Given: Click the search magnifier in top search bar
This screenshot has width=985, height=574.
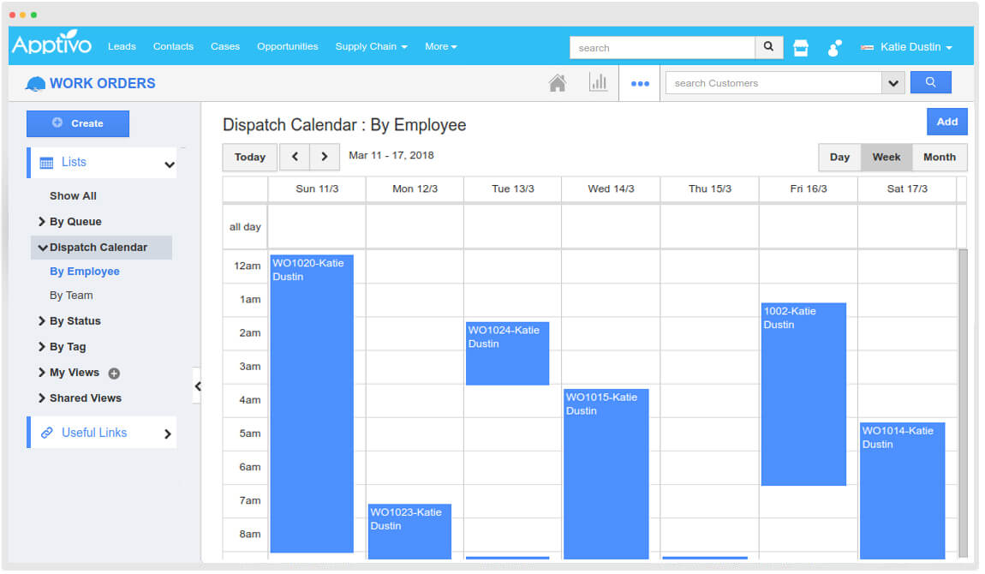Looking at the screenshot, I should 767,47.
